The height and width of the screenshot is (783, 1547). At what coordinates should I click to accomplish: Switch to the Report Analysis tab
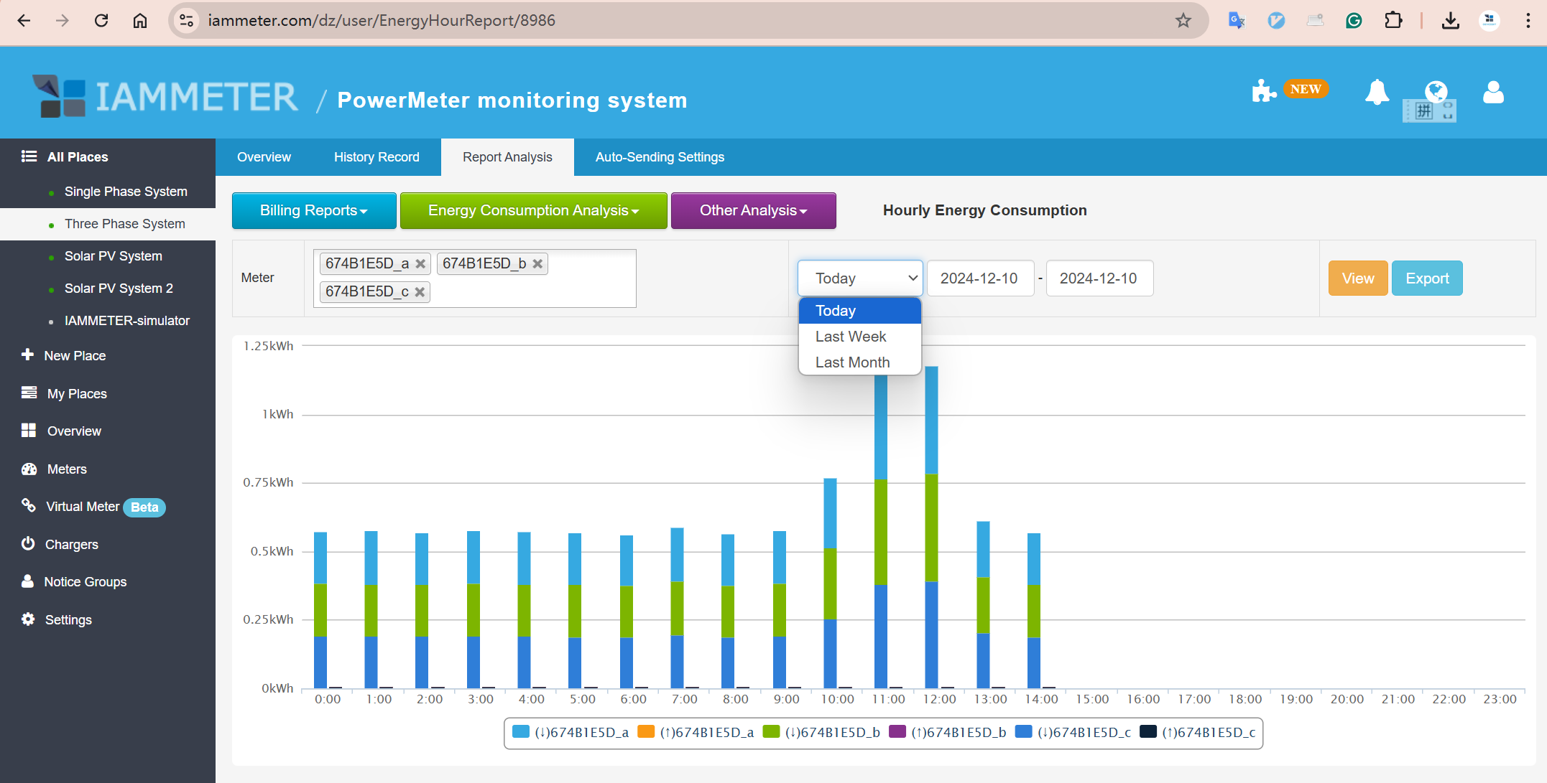[507, 157]
